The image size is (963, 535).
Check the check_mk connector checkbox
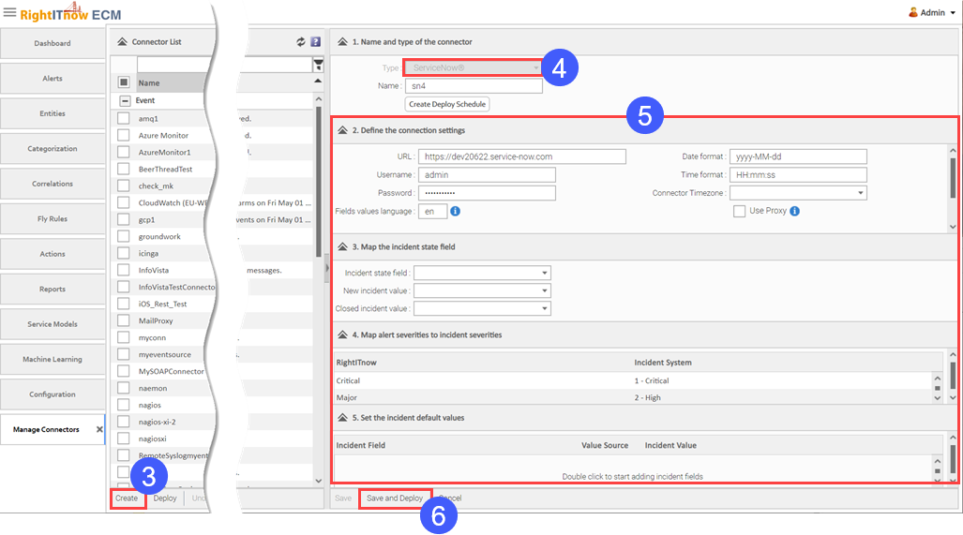[x=124, y=186]
